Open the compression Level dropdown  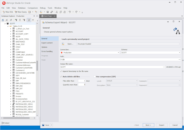(x=137, y=81)
